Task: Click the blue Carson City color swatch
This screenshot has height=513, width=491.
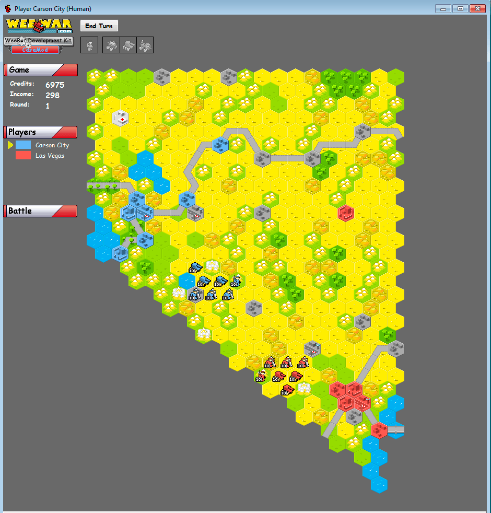Action: pos(23,145)
